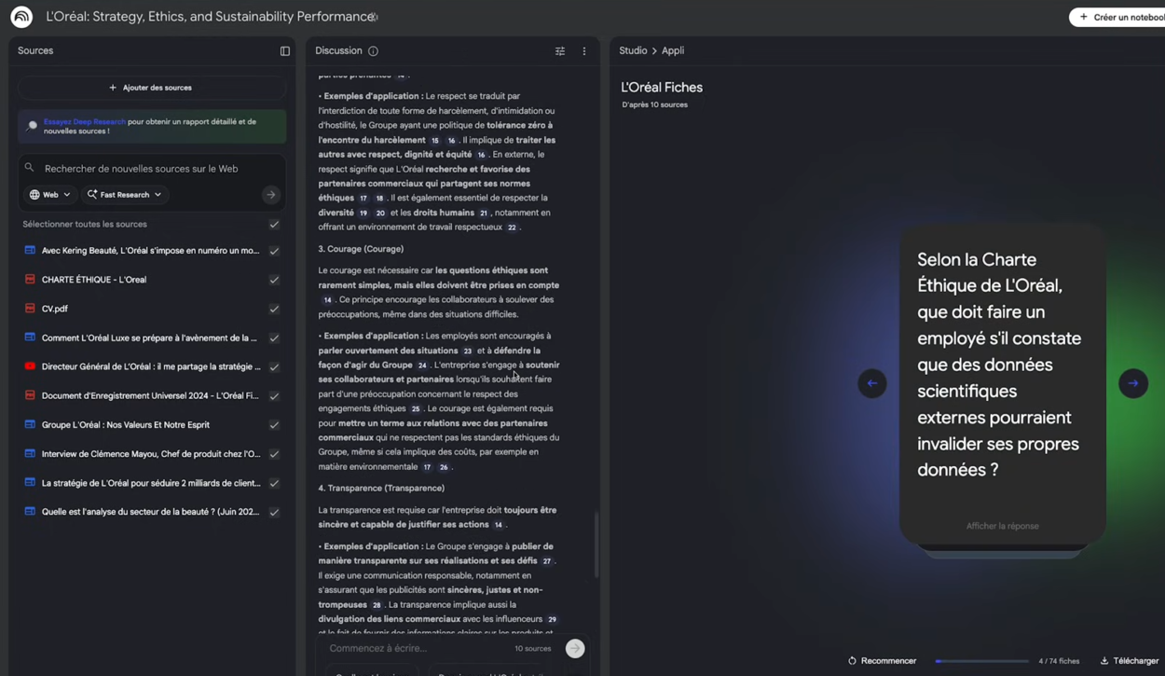
Task: Click the send arrow next to chat input
Action: [574, 648]
